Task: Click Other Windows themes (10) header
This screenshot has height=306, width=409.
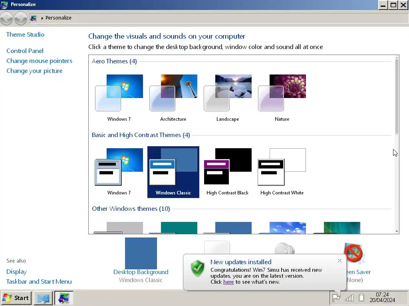Action: click(x=131, y=209)
